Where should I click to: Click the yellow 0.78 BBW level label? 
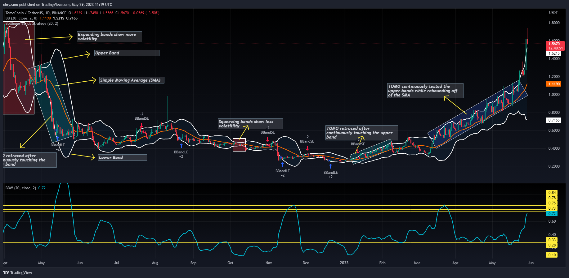(x=552, y=198)
